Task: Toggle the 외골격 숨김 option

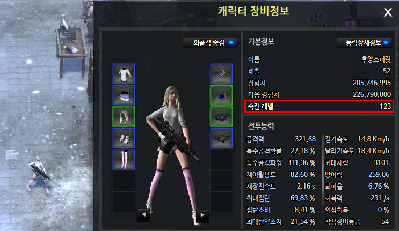Action: pyautogui.click(x=210, y=43)
